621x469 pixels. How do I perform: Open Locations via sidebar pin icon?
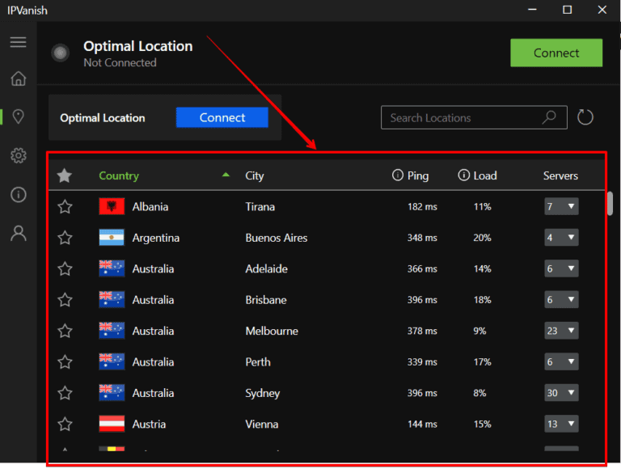[x=18, y=117]
